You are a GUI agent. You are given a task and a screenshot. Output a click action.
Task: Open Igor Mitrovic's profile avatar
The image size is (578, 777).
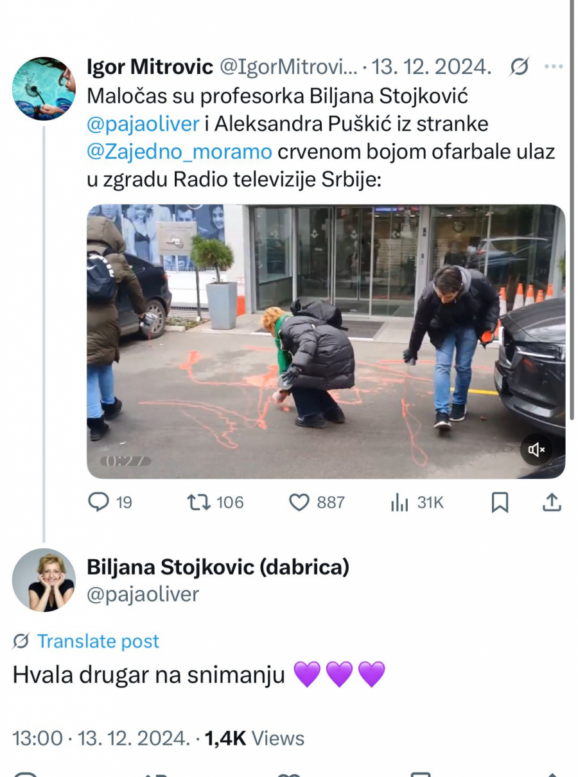pyautogui.click(x=44, y=88)
